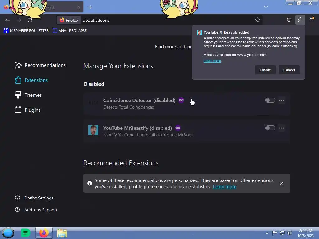Enable the Coincidence Detector toggle
The height and width of the screenshot is (239, 319).
pyautogui.click(x=270, y=100)
